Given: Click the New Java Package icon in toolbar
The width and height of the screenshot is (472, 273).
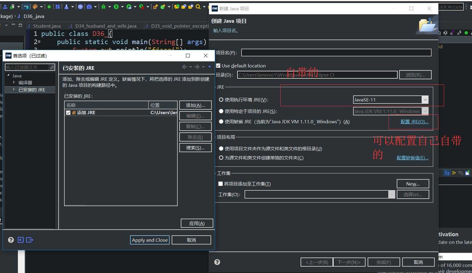Looking at the screenshot, I should [x=155, y=7].
